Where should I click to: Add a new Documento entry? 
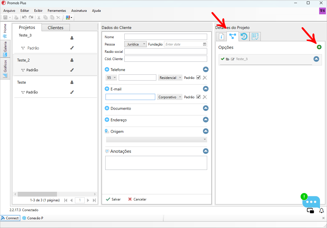pos(107,108)
